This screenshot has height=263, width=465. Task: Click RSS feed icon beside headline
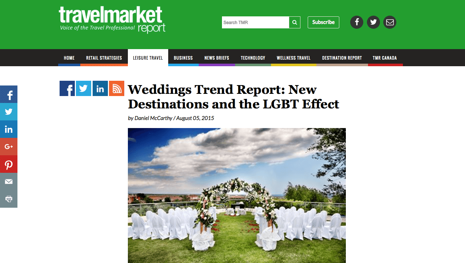pos(117,88)
